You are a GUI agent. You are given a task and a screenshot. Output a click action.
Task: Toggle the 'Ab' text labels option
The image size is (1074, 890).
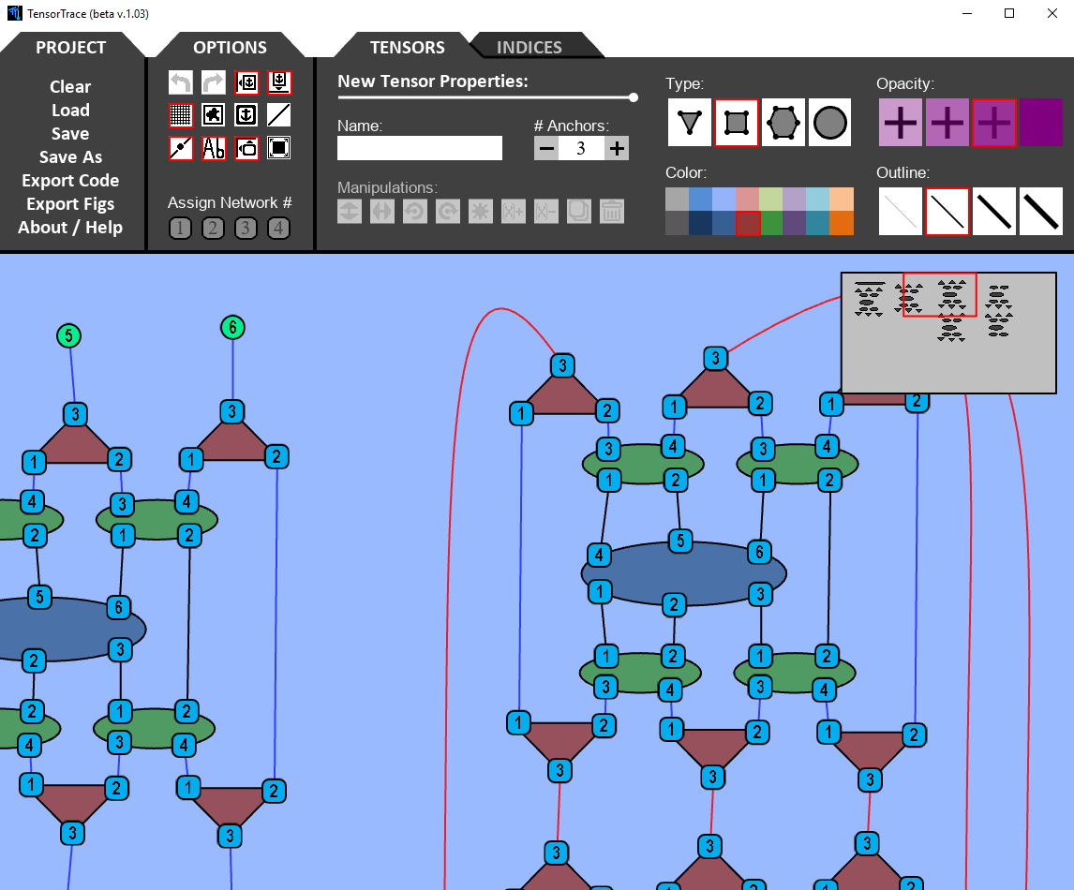coord(214,147)
